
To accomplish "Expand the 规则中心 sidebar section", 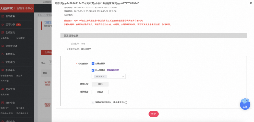I will click(x=10, y=103).
